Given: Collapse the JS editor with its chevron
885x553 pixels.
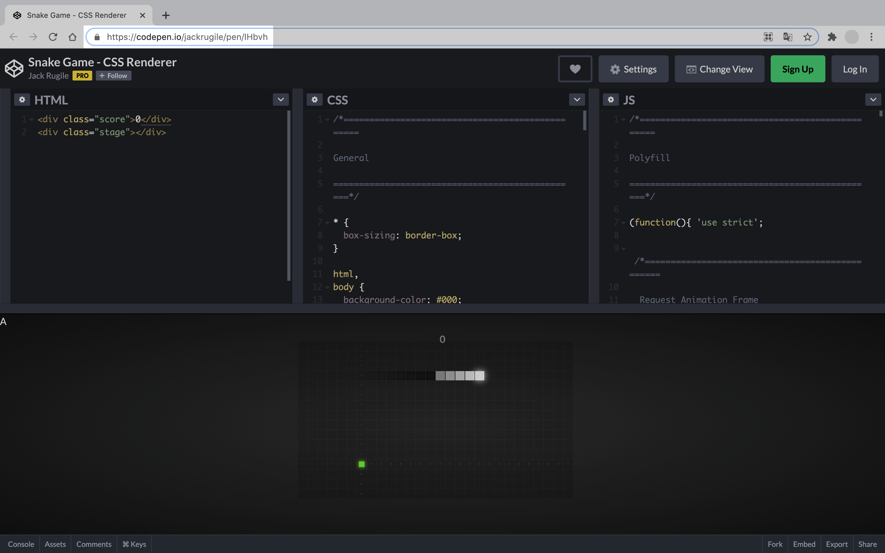Looking at the screenshot, I should (x=873, y=100).
